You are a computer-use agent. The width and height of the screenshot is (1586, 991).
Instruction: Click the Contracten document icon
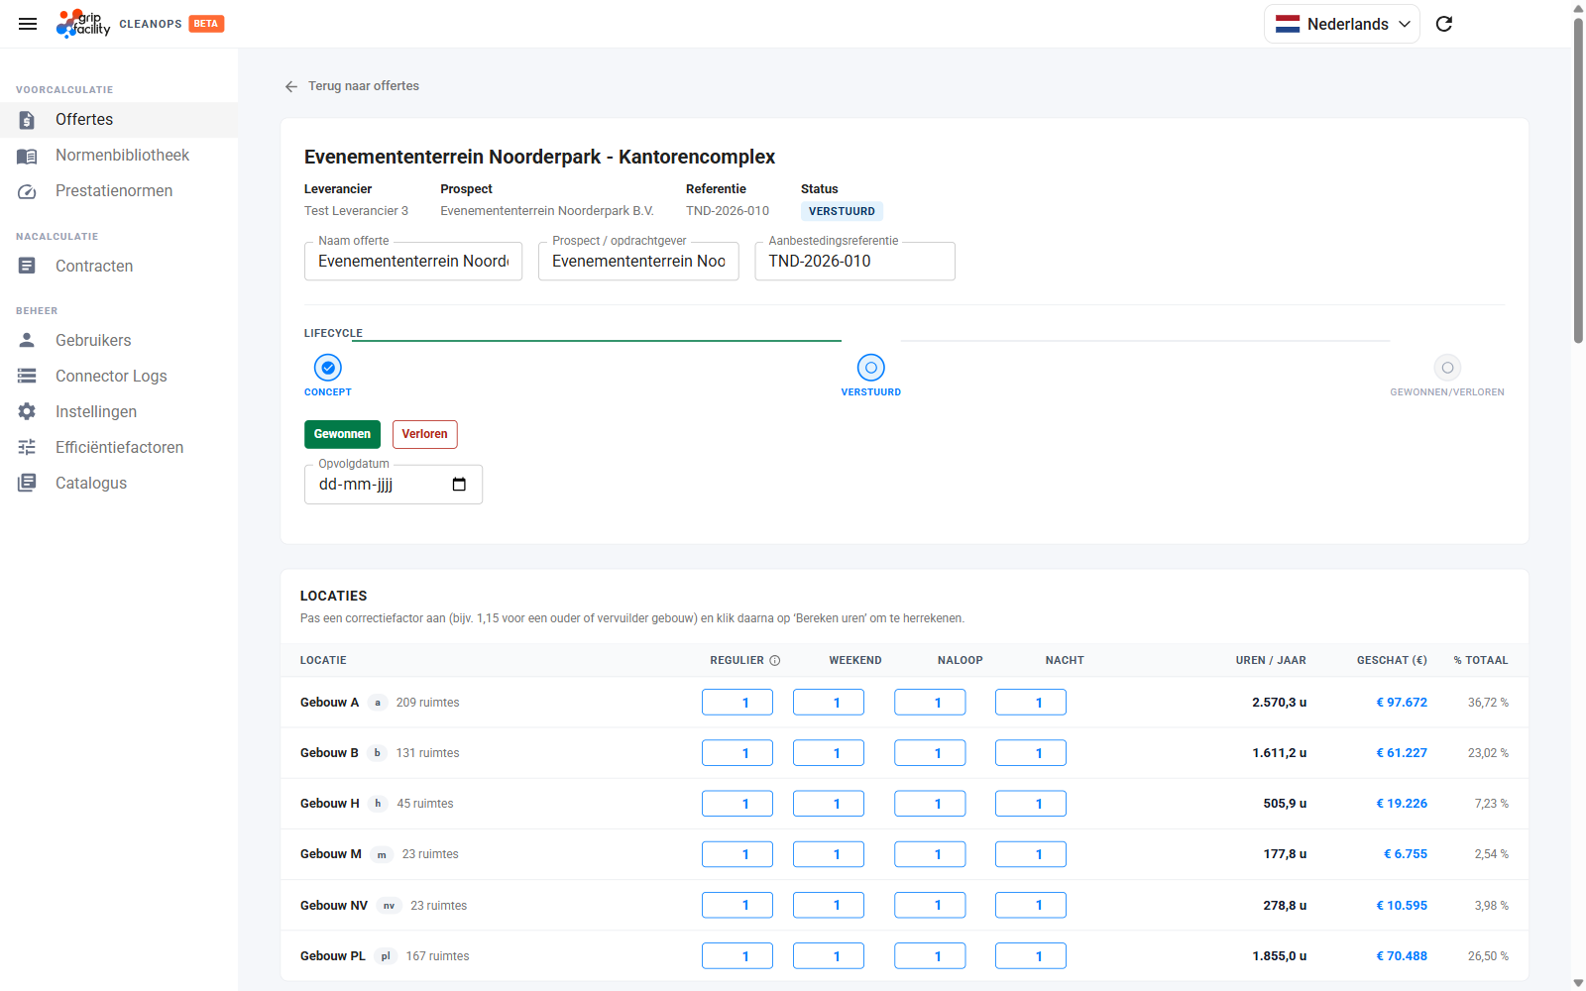click(27, 266)
